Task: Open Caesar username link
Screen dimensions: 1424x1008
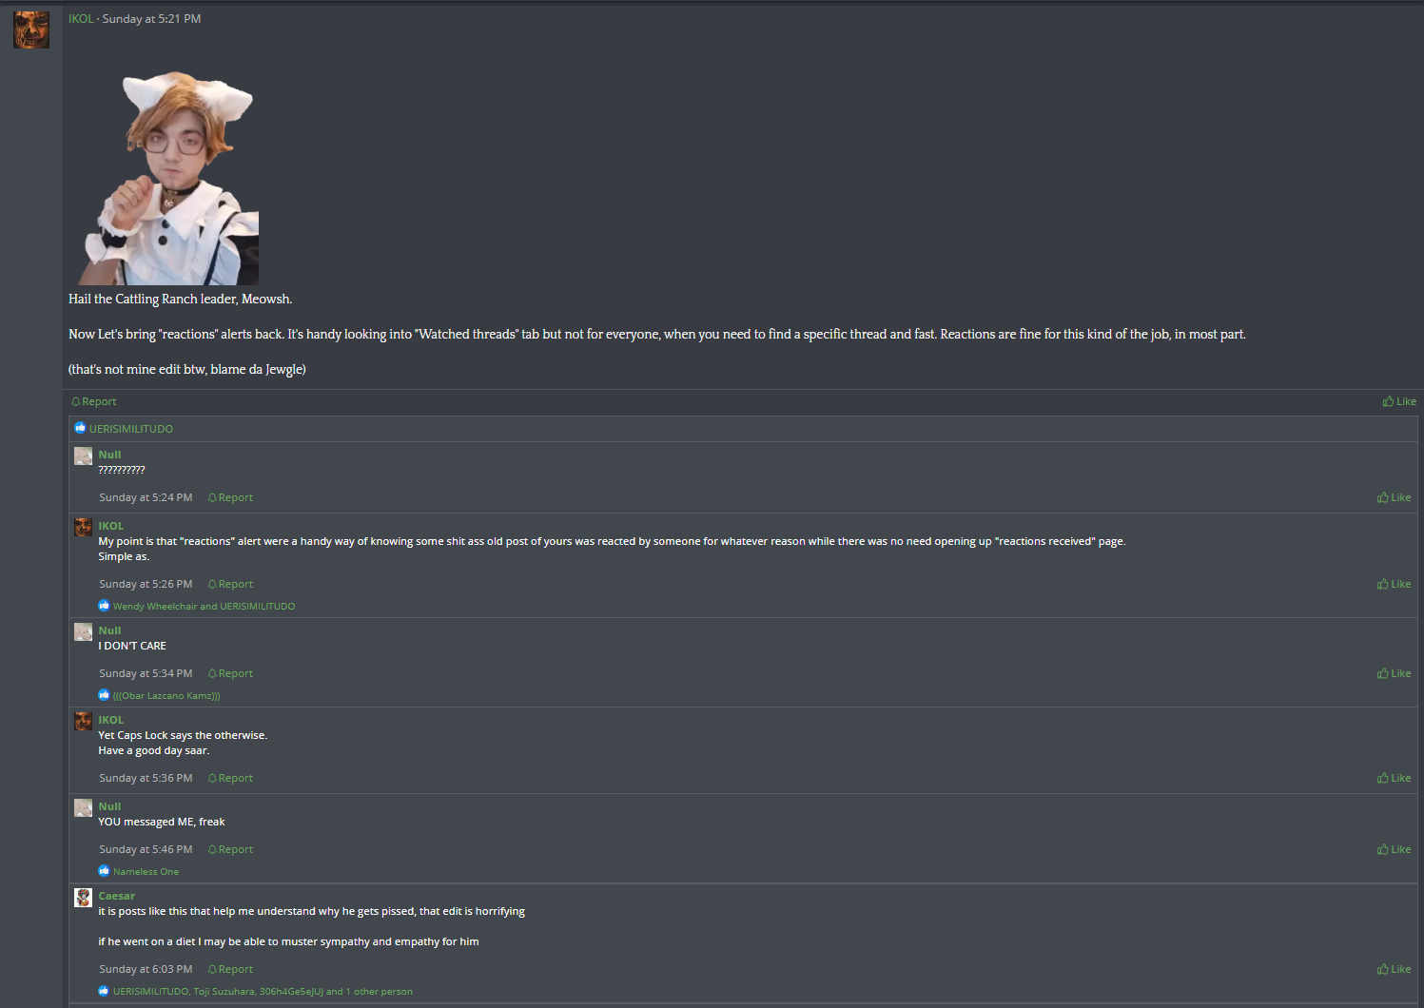Action: tap(116, 896)
